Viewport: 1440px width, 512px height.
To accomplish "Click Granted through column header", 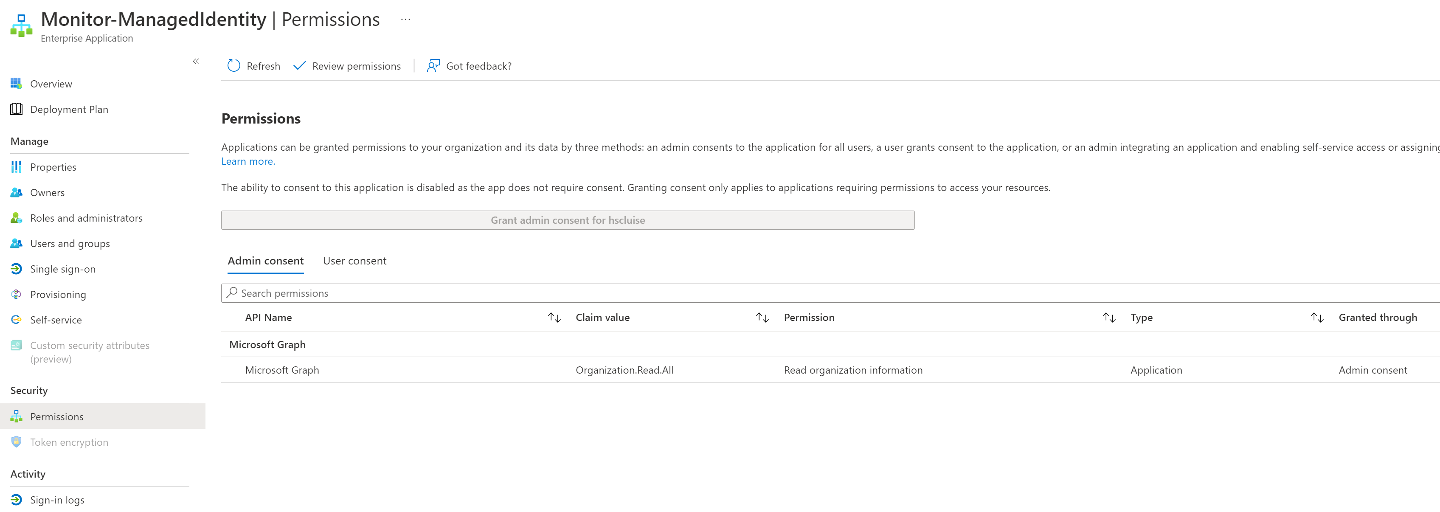I will (1378, 318).
